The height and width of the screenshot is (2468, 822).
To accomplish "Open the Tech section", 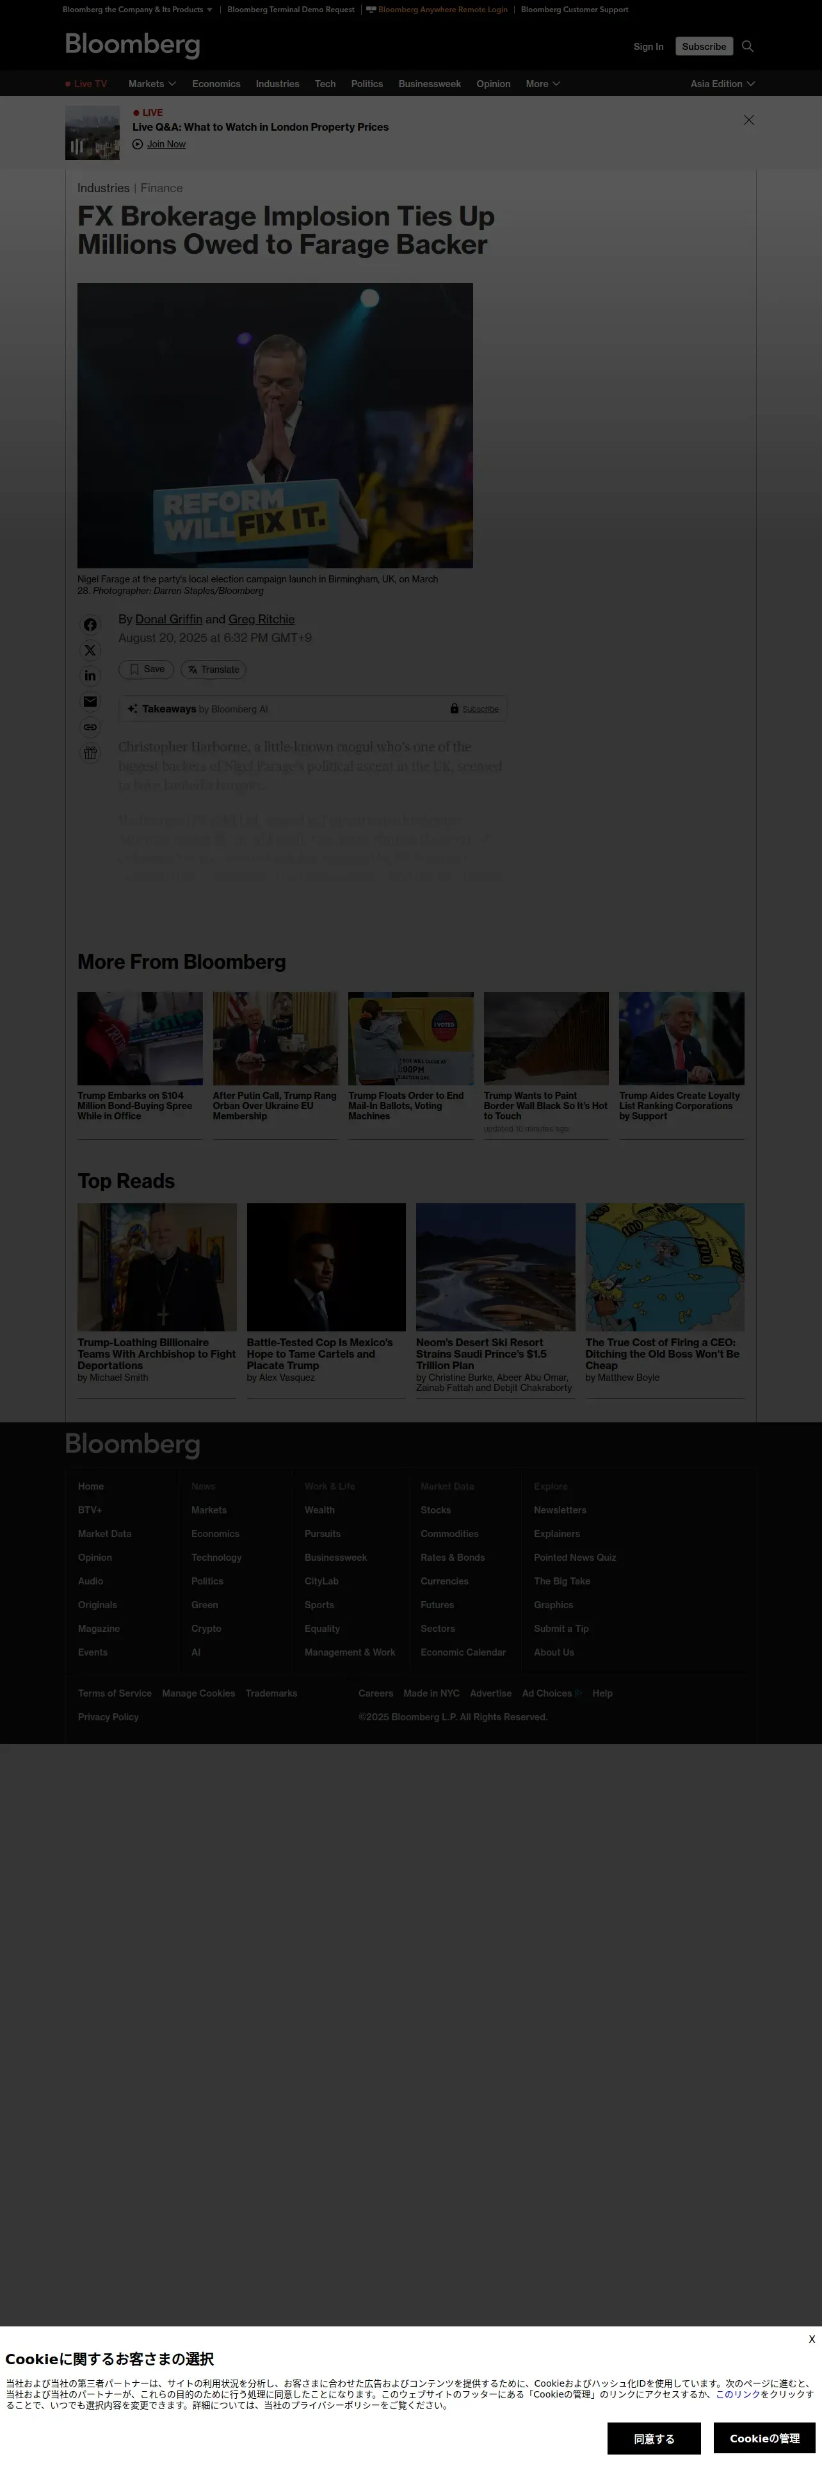I will coord(325,85).
